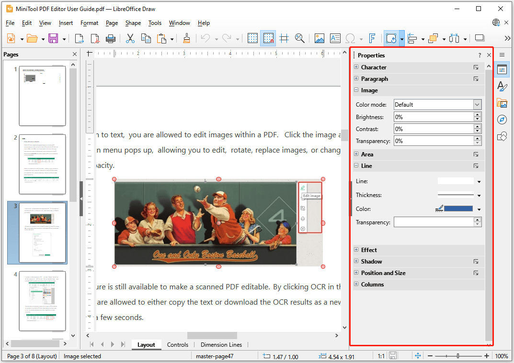Click the Zoom & Pan magnifier icon
Image resolution: width=514 pixels, height=363 pixels.
pyautogui.click(x=299, y=38)
